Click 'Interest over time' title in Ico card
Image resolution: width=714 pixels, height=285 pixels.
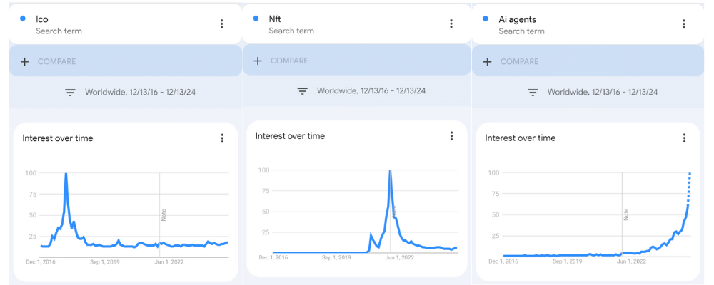(57, 138)
